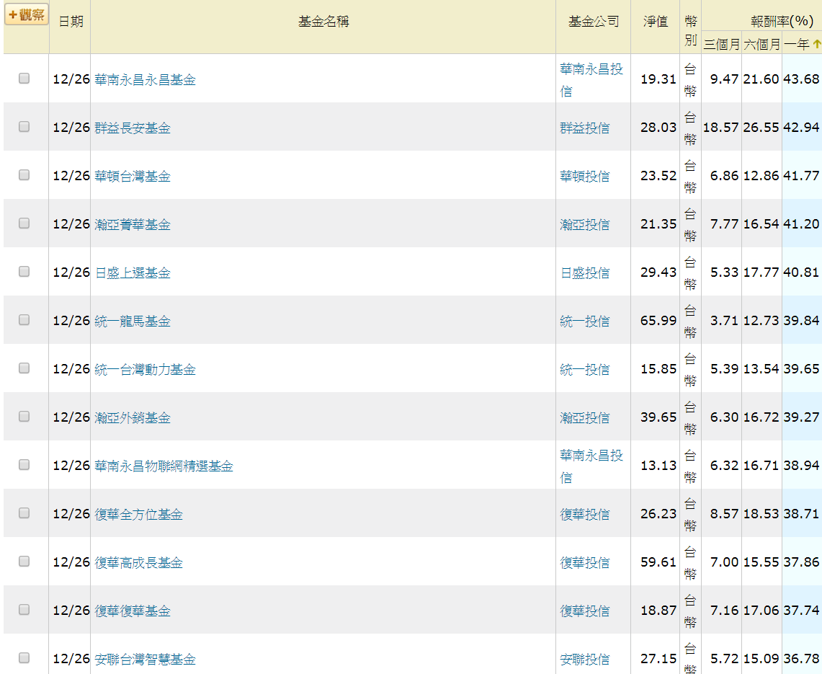Viewport: 822px width, 674px height.
Task: Check the box for 華南永昌永昌基金
Action: [x=24, y=79]
